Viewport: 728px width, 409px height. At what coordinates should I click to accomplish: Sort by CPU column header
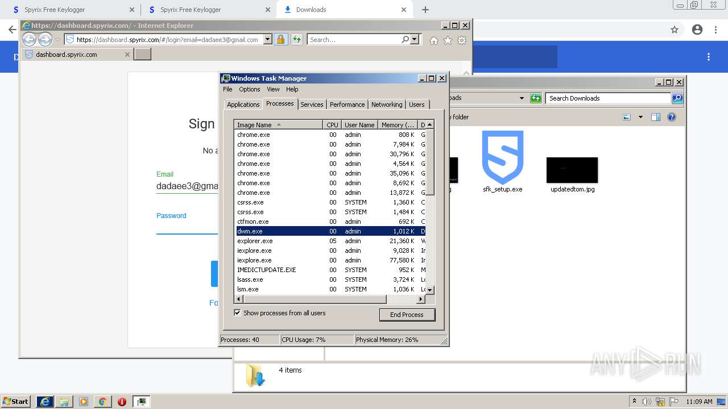point(332,125)
